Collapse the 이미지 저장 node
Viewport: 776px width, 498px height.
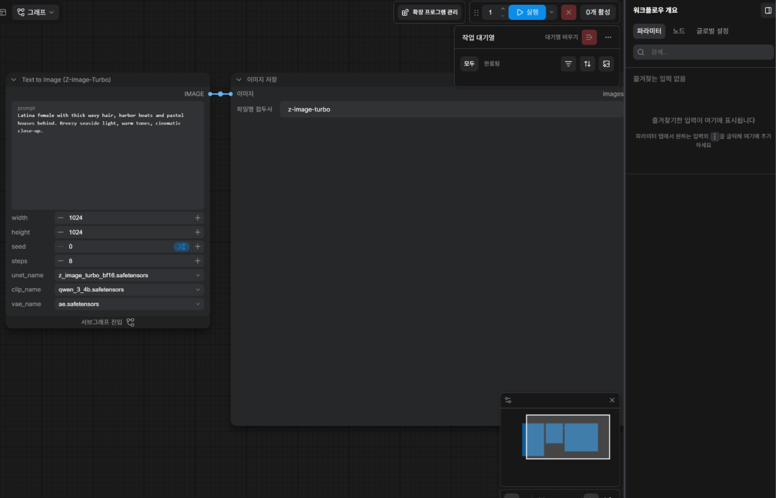(239, 79)
